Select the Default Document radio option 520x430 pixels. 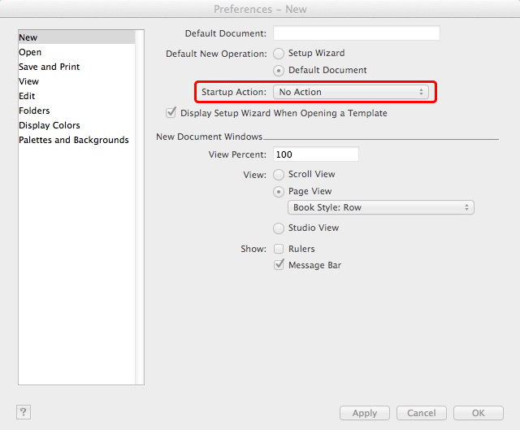(x=279, y=71)
